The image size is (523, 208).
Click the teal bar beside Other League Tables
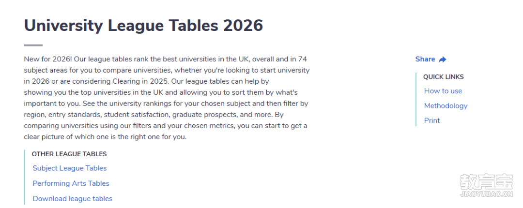(x=25, y=177)
